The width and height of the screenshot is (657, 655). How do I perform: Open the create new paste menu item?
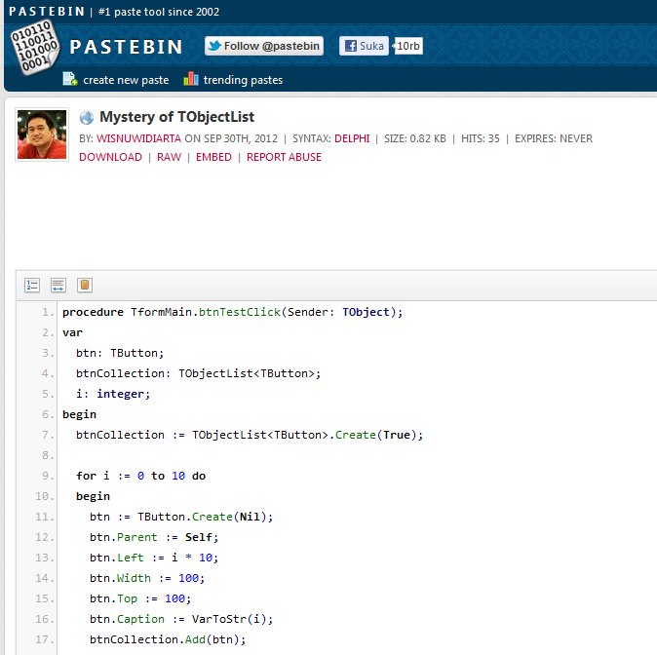coord(126,80)
